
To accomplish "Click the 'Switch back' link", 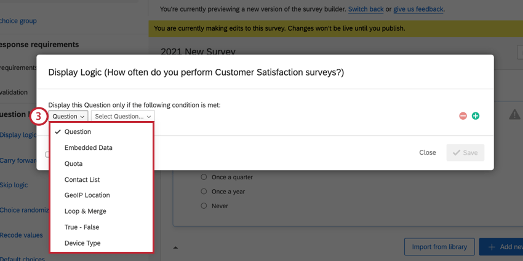I will 365,9.
